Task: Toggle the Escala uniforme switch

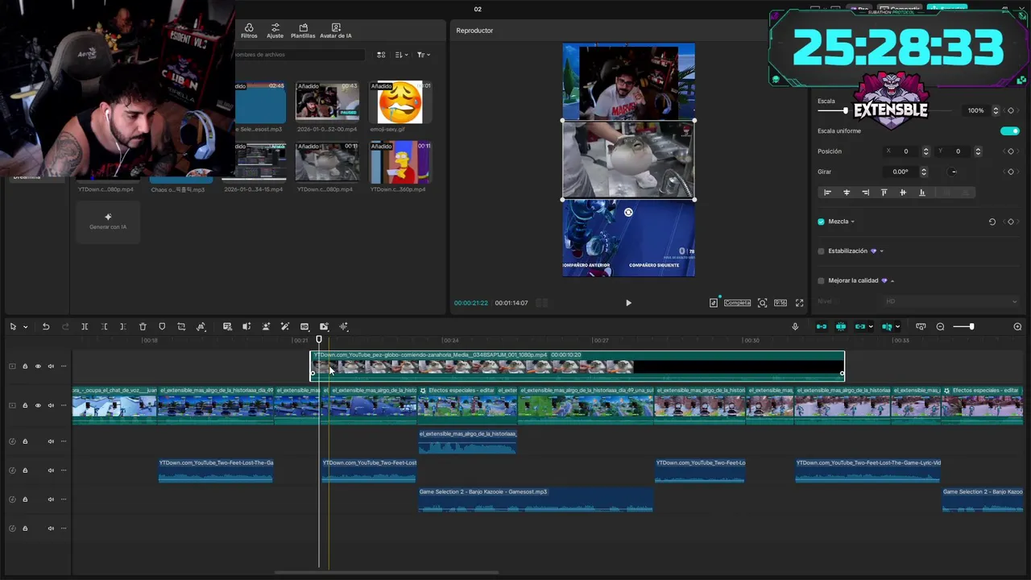Action: (1009, 130)
